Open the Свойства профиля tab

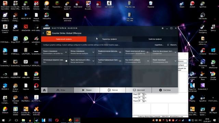155,39
